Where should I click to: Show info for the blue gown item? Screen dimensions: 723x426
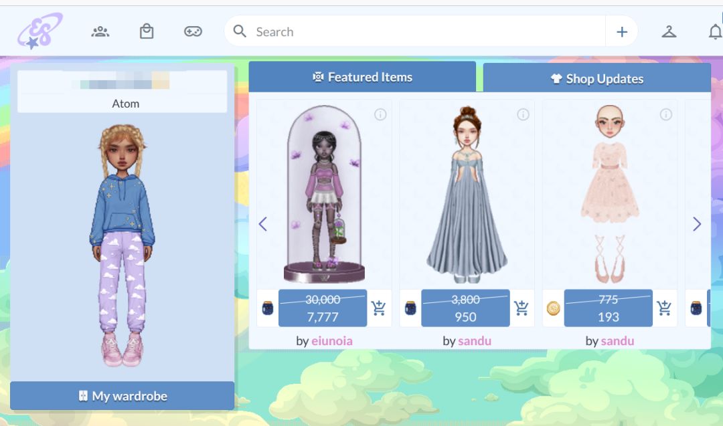point(523,114)
